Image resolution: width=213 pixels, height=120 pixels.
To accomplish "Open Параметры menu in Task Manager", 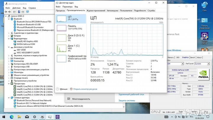I will click(67, 7).
